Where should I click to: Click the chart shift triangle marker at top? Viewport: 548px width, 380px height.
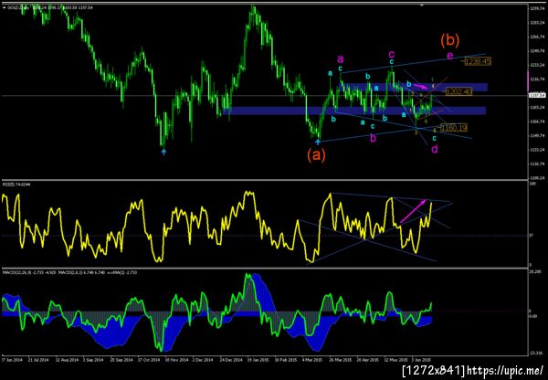tap(422, 5)
